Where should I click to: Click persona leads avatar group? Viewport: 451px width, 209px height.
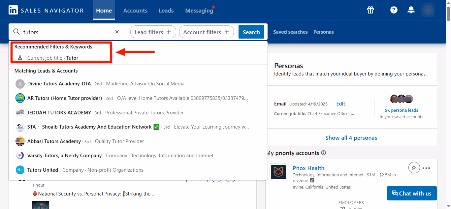pyautogui.click(x=402, y=99)
